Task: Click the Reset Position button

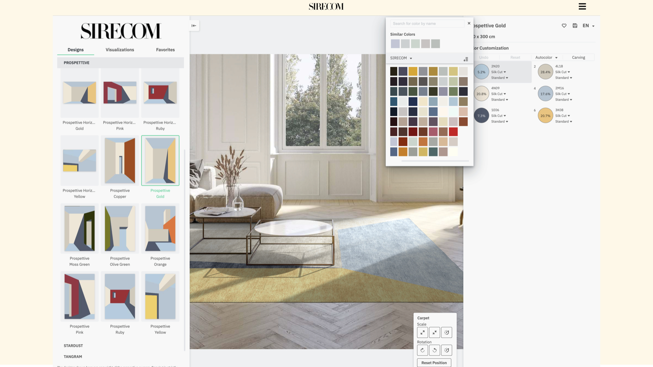Action: [434, 363]
